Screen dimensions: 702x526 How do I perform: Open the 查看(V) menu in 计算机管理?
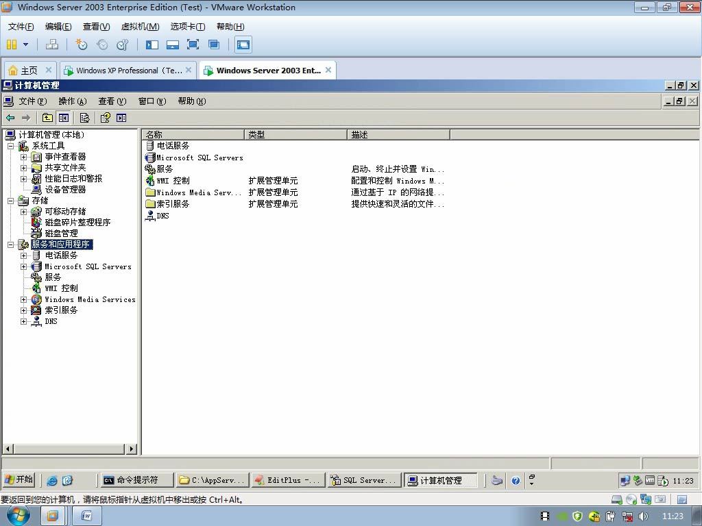click(x=112, y=101)
